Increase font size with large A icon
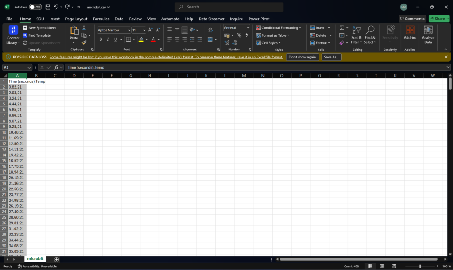Screen dimensions: 453x270 pyautogui.click(x=150, y=30)
